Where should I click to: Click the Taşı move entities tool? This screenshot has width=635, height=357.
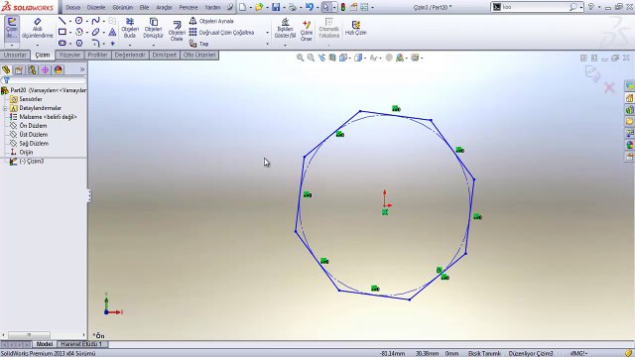click(198, 44)
